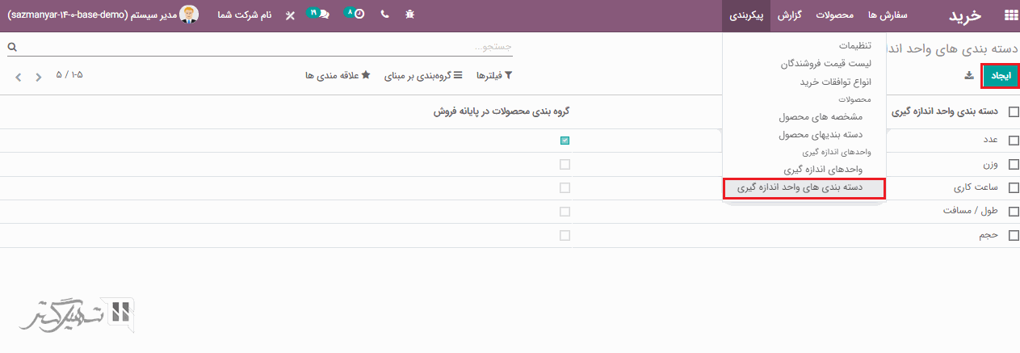Screen dimensions: 1020x353
Task: Click the ایجاد create button
Action: [1001, 76]
